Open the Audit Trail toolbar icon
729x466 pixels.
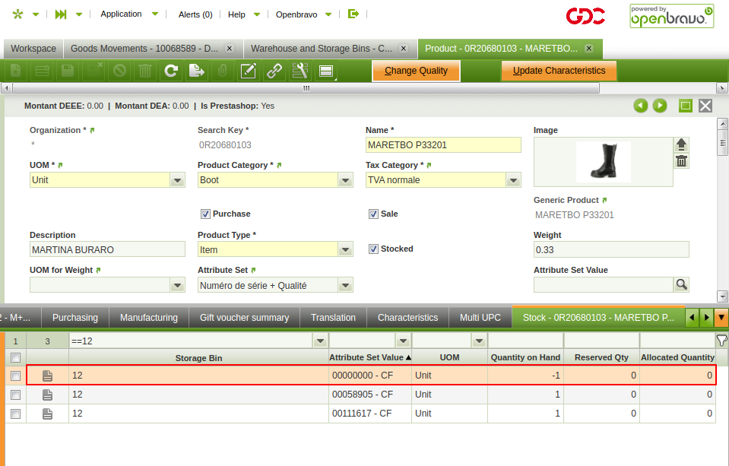tap(300, 71)
